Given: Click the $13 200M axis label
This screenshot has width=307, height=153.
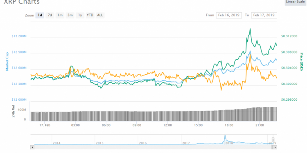Looking at the screenshot, I should point(19,36).
